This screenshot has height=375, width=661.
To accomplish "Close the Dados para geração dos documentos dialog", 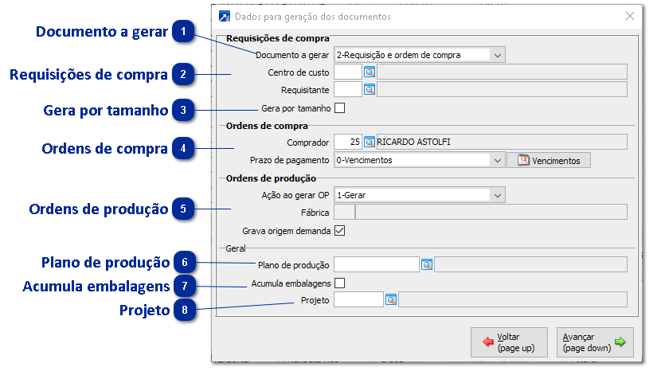I will [630, 16].
